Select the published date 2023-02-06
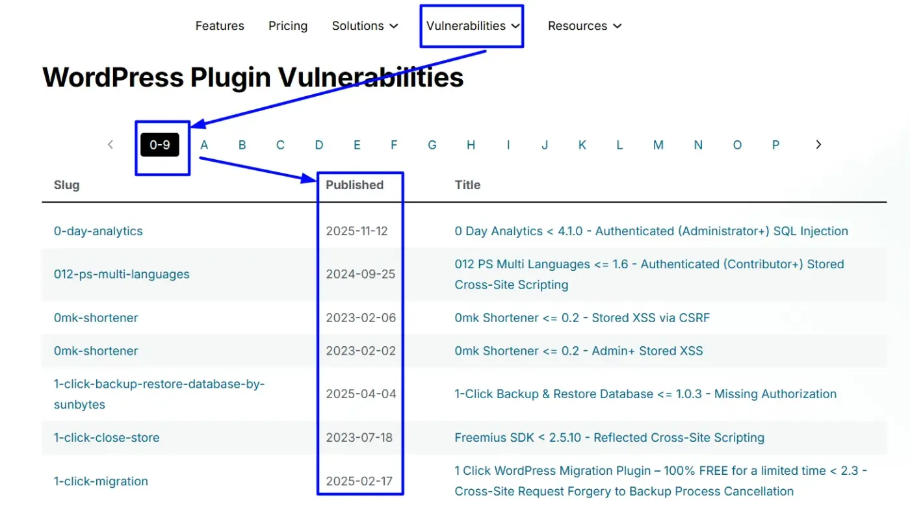This screenshot has height=506, width=910. (x=361, y=318)
